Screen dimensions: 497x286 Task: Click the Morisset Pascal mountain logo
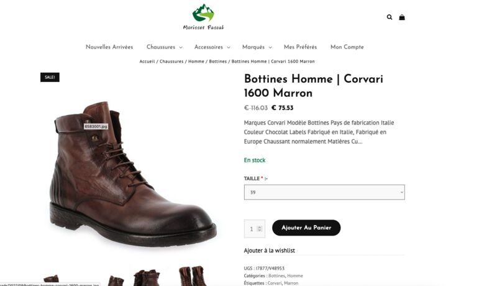pyautogui.click(x=203, y=17)
